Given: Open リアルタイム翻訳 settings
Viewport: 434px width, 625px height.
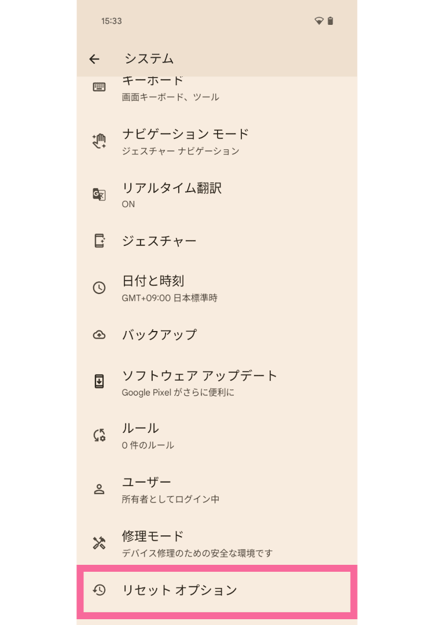Looking at the screenshot, I should (172, 194).
